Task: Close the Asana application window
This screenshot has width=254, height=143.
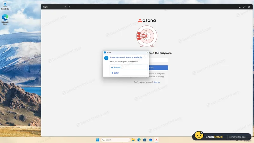Action: tap(249, 7)
